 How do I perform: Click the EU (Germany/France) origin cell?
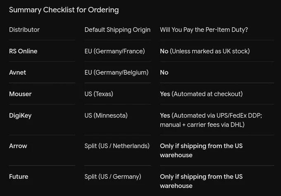(115, 51)
